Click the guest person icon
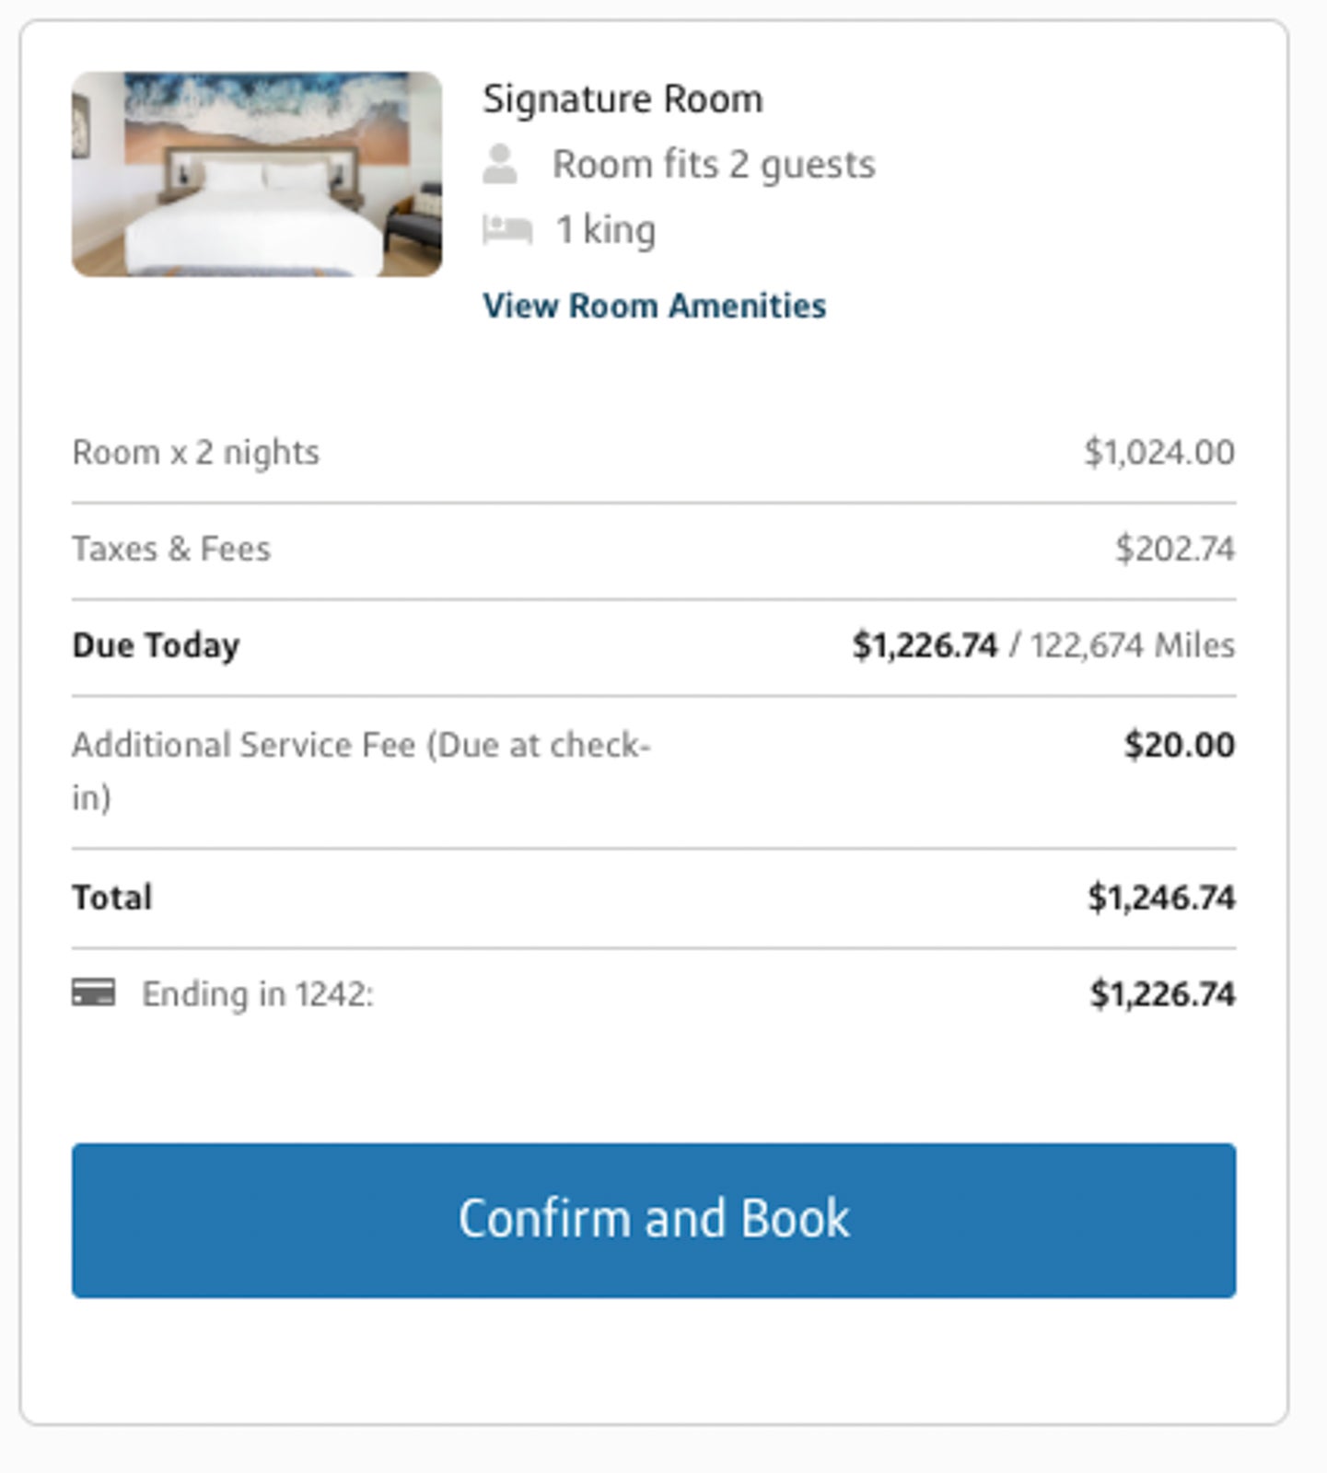 pos(500,164)
